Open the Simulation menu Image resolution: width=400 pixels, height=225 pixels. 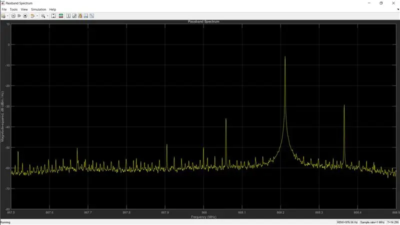(38, 9)
